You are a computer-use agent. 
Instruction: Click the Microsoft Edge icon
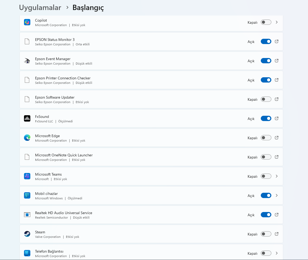coord(27,138)
